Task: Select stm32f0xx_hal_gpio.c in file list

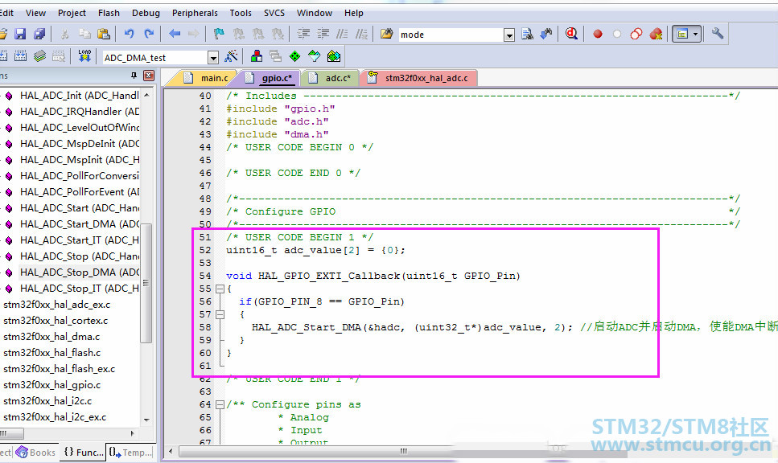Action: coord(52,385)
